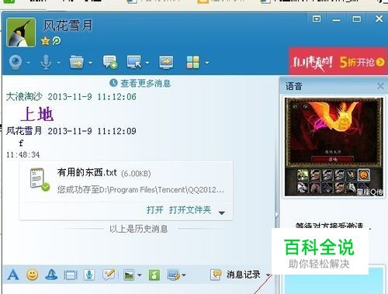Click the screenshot capture icon
The image size is (388, 294).
(173, 275)
